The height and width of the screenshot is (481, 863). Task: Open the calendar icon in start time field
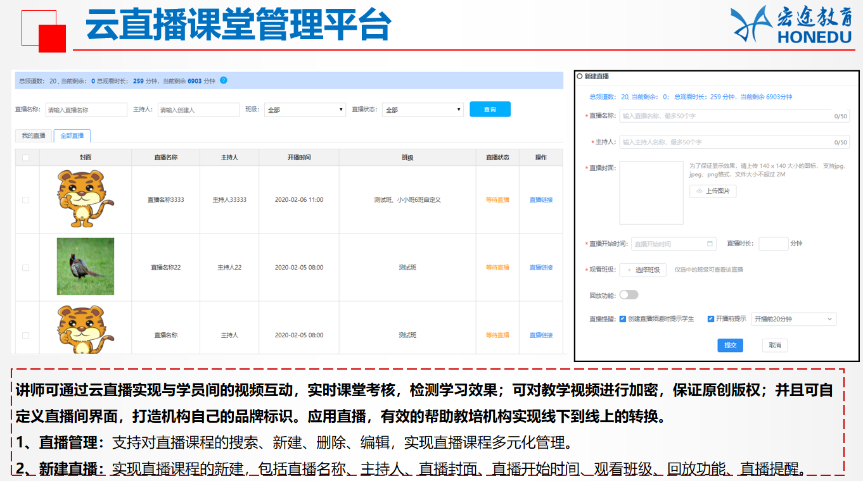[x=710, y=244]
